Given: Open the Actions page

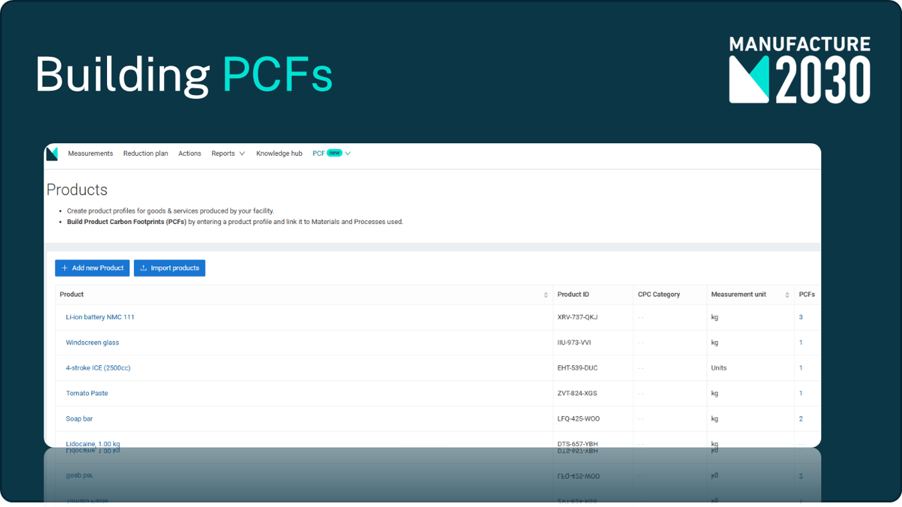Looking at the screenshot, I should pos(189,154).
